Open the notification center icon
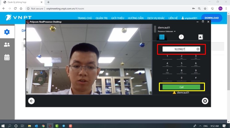The width and height of the screenshot is (230, 128). [224, 126]
